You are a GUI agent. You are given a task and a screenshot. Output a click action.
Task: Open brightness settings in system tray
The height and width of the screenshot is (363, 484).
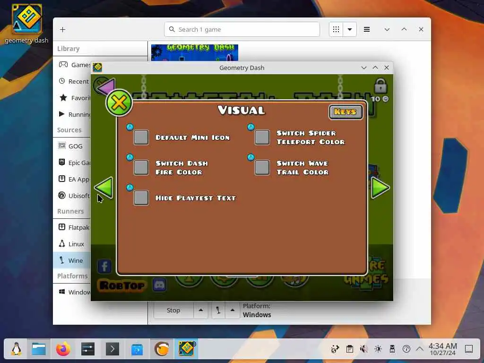378,349
